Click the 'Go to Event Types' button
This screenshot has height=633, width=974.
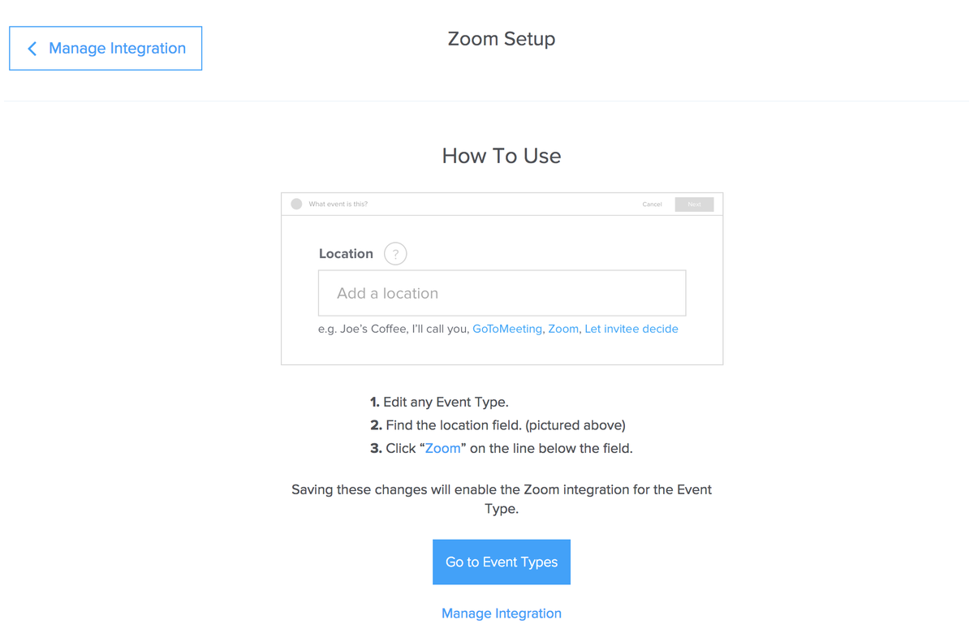[x=502, y=562]
